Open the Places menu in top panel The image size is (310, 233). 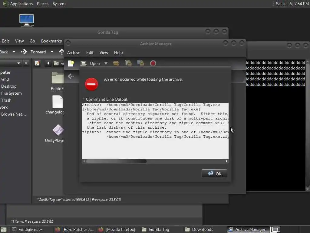tap(42, 4)
